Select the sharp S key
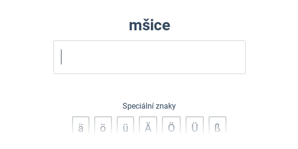Screen dimensions: 298x149 [217, 126]
